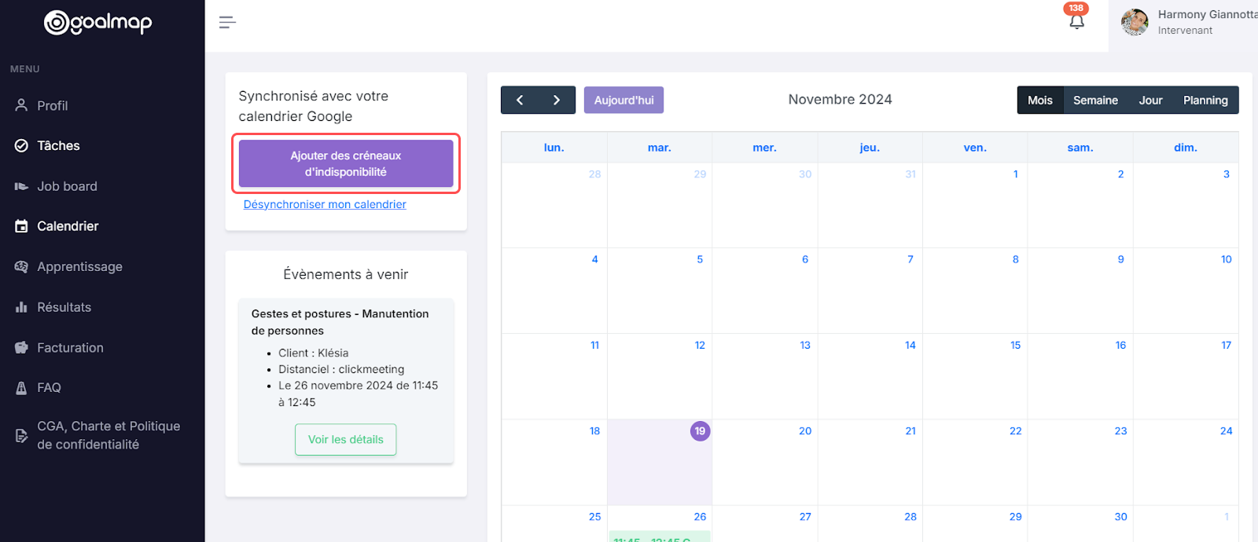Image resolution: width=1258 pixels, height=542 pixels.
Task: Click the goalmap logo
Action: coord(98,23)
